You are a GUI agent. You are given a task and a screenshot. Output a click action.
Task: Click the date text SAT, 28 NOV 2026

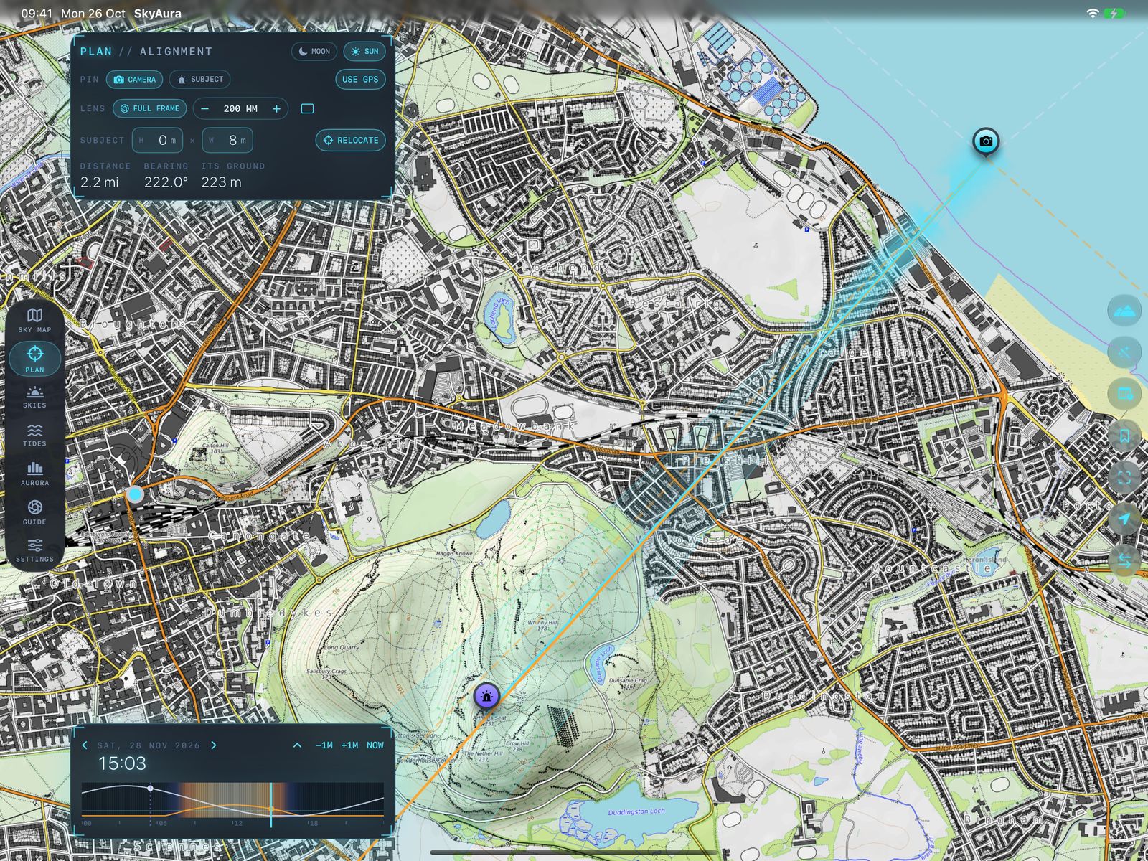point(149,745)
